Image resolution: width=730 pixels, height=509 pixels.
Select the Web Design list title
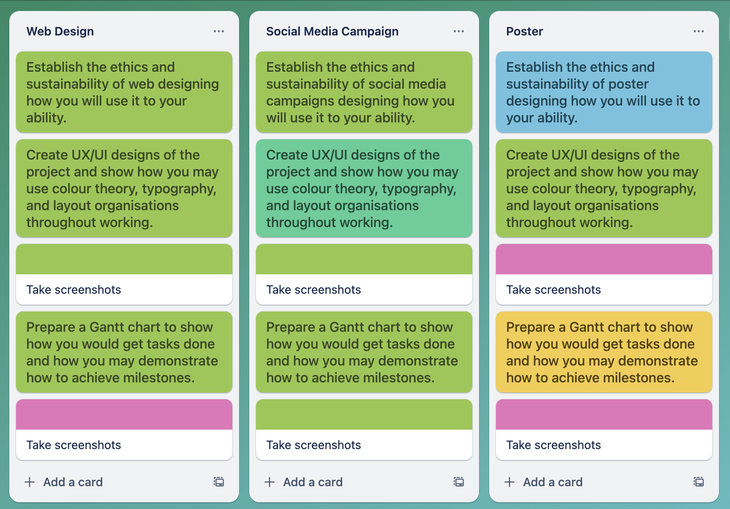60,31
